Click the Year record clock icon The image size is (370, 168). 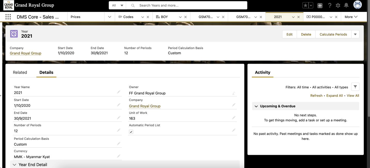[14, 34]
